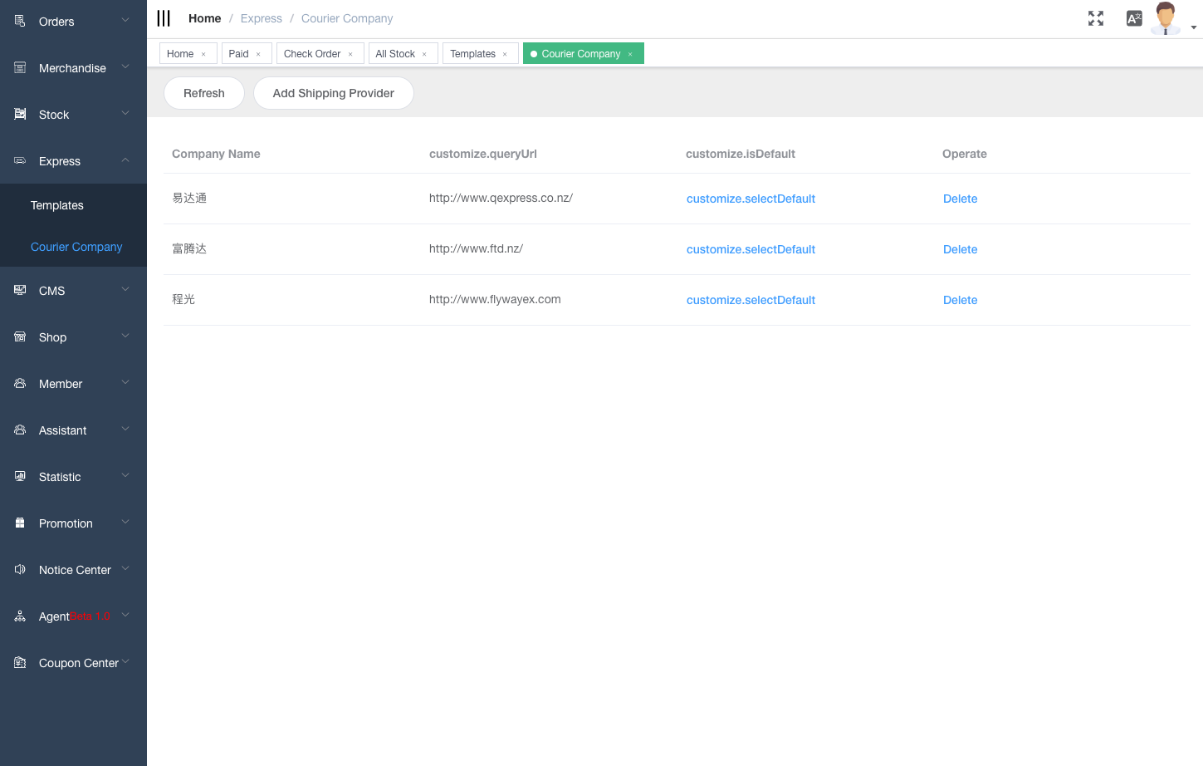Click the Express truck icon
The width and height of the screenshot is (1203, 766).
pos(18,160)
